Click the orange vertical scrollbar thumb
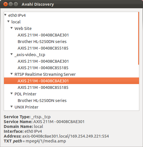The height and width of the screenshot is (147, 143). [x=139, y=38]
